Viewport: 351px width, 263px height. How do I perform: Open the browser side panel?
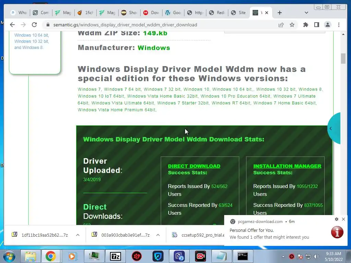tap(316, 25)
